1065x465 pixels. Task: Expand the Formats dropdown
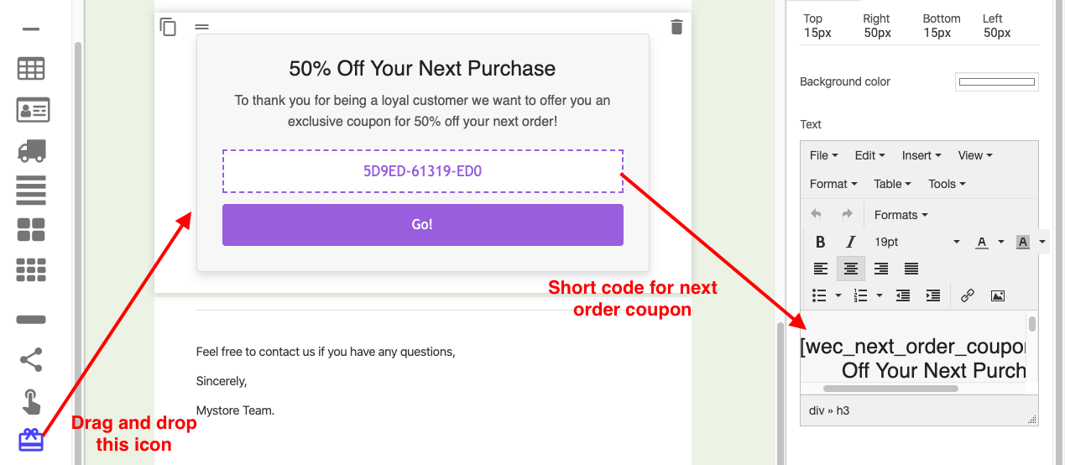901,215
